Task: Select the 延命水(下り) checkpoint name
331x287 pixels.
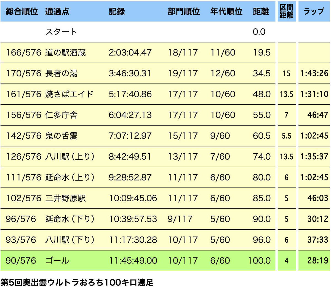Action: coord(70,219)
